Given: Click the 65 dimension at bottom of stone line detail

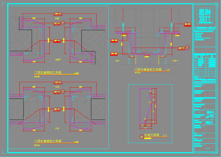Looking at the screenshot, I should point(146,128).
